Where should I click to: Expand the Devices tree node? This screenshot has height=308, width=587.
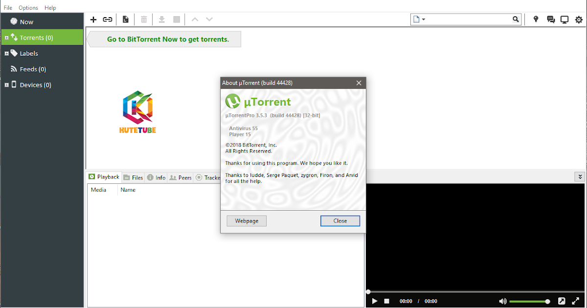coord(6,85)
